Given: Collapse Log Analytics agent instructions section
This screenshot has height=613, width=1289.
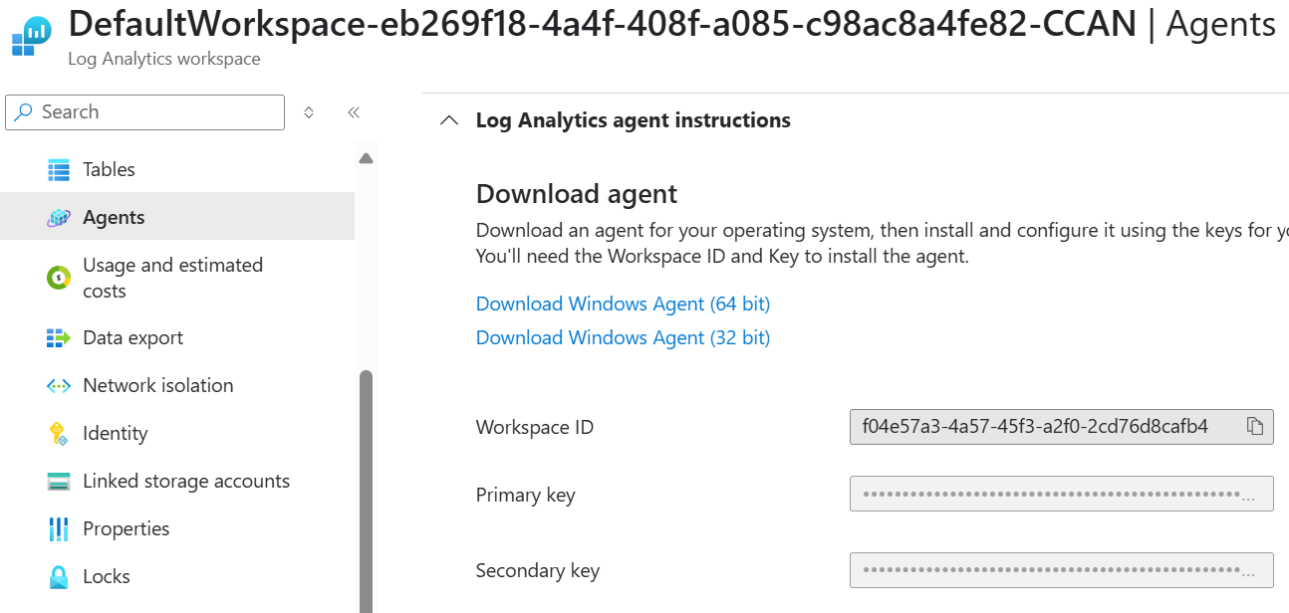Looking at the screenshot, I should [449, 120].
